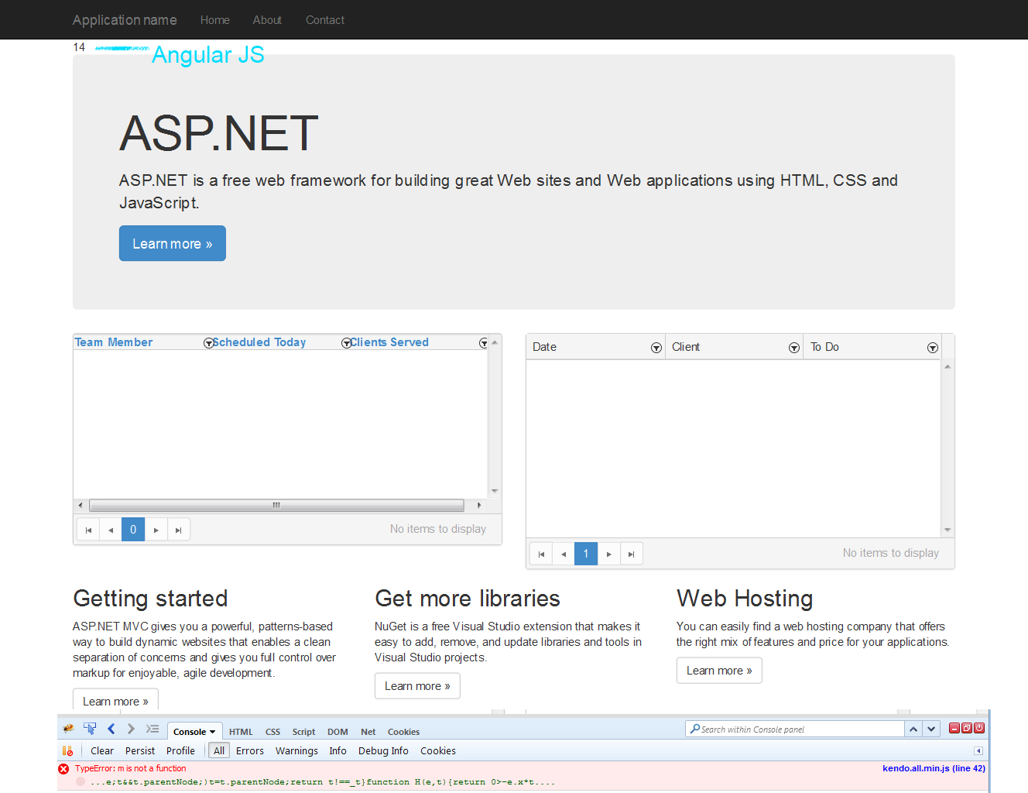Toggle the Firebug command line icon
This screenshot has width=1028, height=793.
click(x=152, y=729)
